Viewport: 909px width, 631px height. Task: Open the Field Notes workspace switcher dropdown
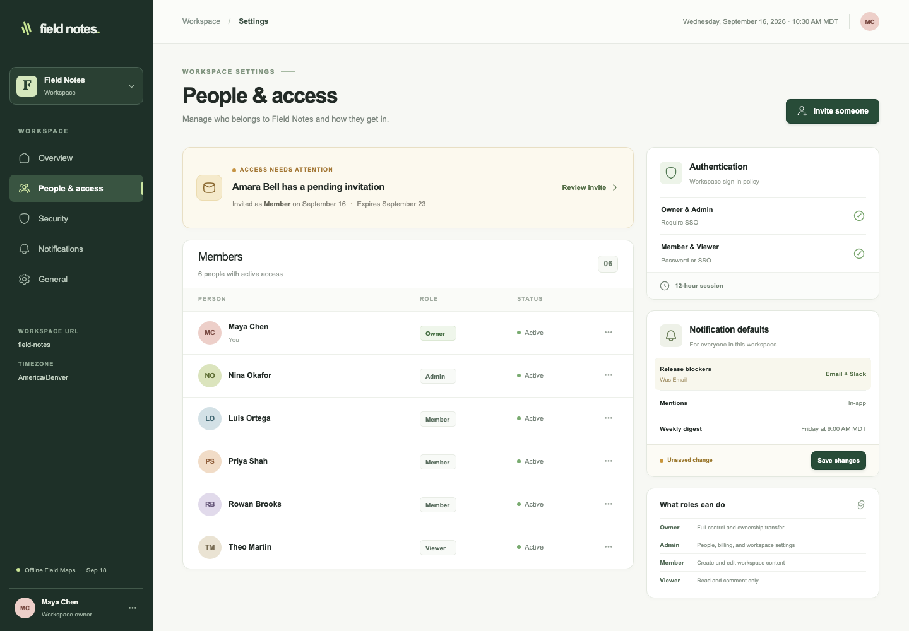click(76, 86)
